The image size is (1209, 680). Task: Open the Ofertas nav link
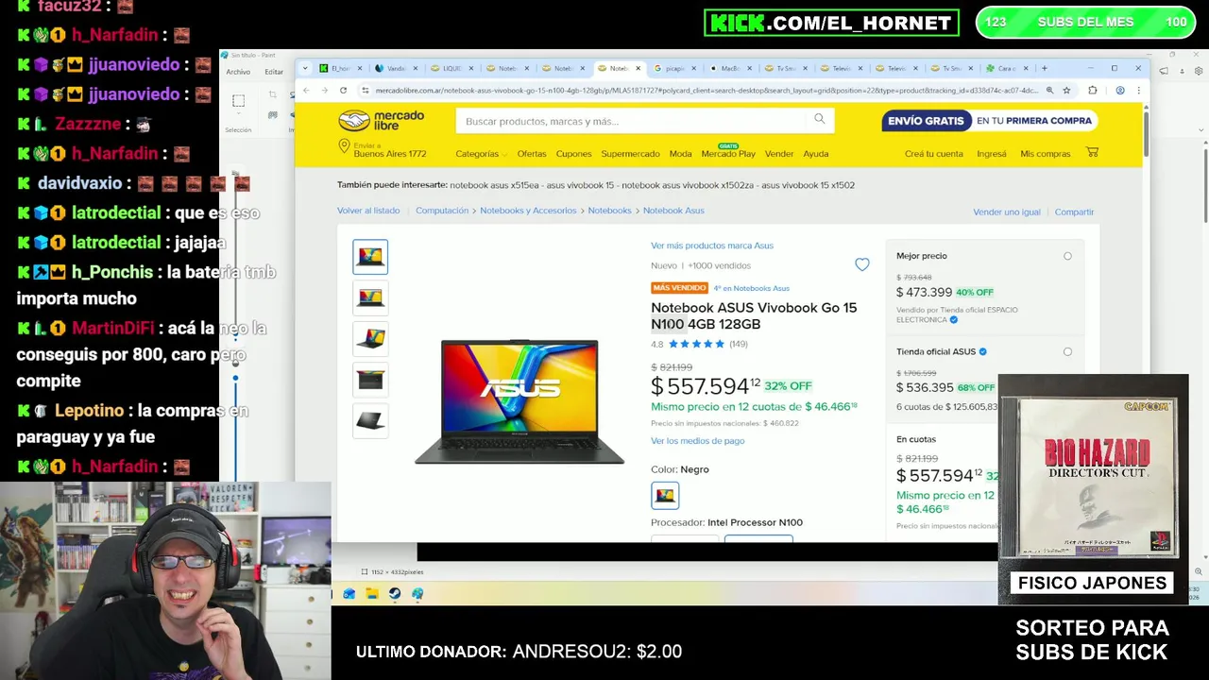coord(532,154)
